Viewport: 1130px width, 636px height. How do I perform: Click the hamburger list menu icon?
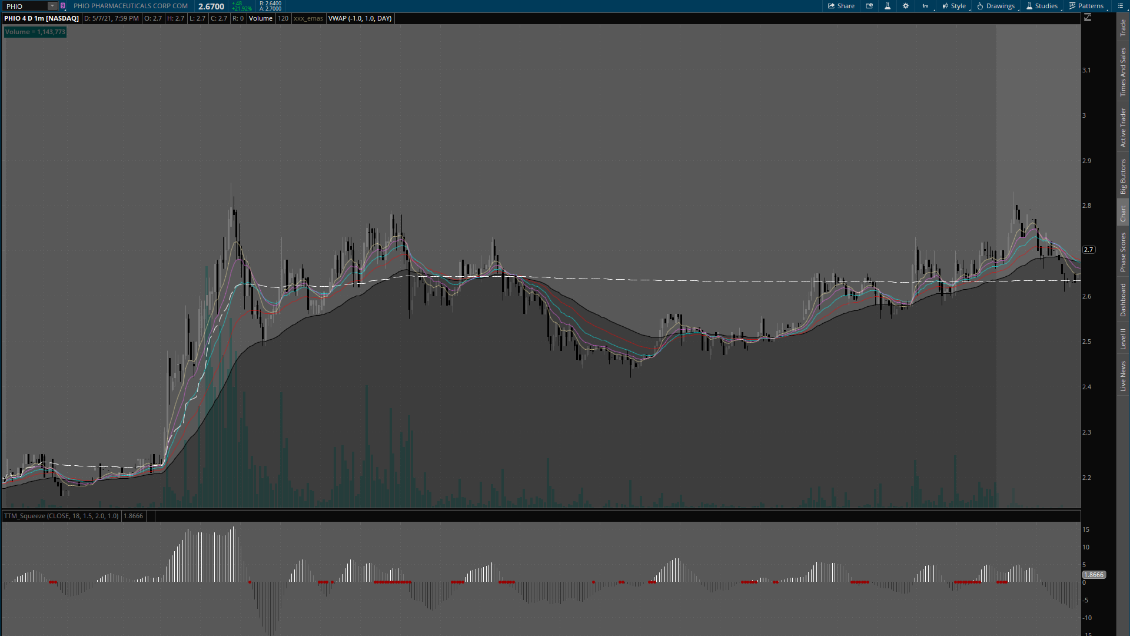click(x=1121, y=6)
